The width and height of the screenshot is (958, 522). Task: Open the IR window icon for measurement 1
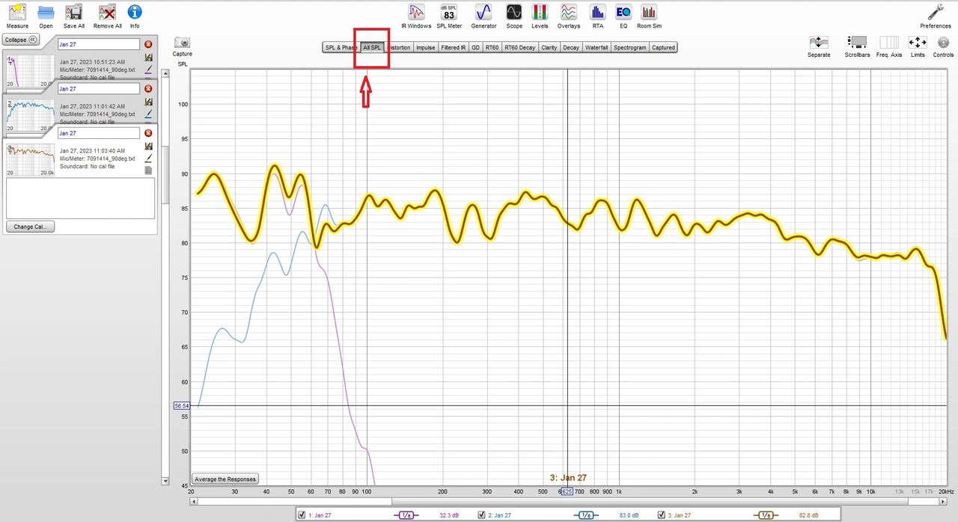(148, 58)
